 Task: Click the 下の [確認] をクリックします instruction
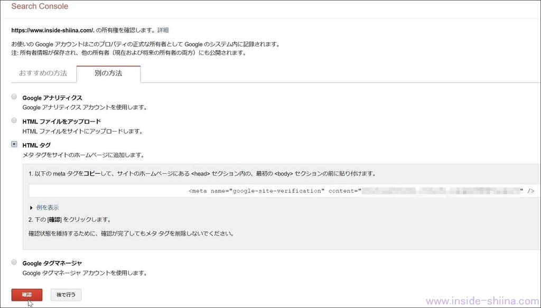70,219
